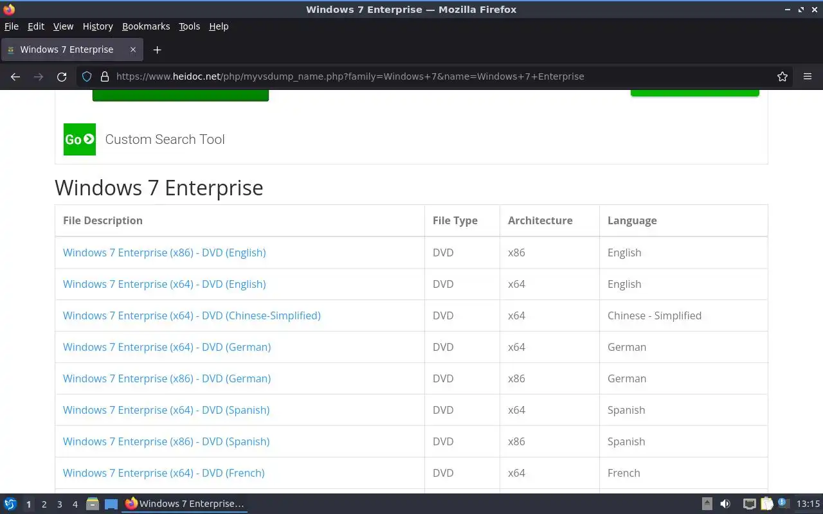Click the Custom Search Tool label
Screen dimensions: 823x514
(165, 139)
